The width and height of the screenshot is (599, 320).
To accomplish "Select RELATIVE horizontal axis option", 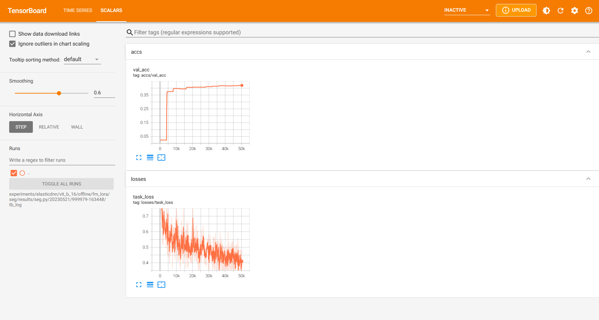I will pos(49,127).
